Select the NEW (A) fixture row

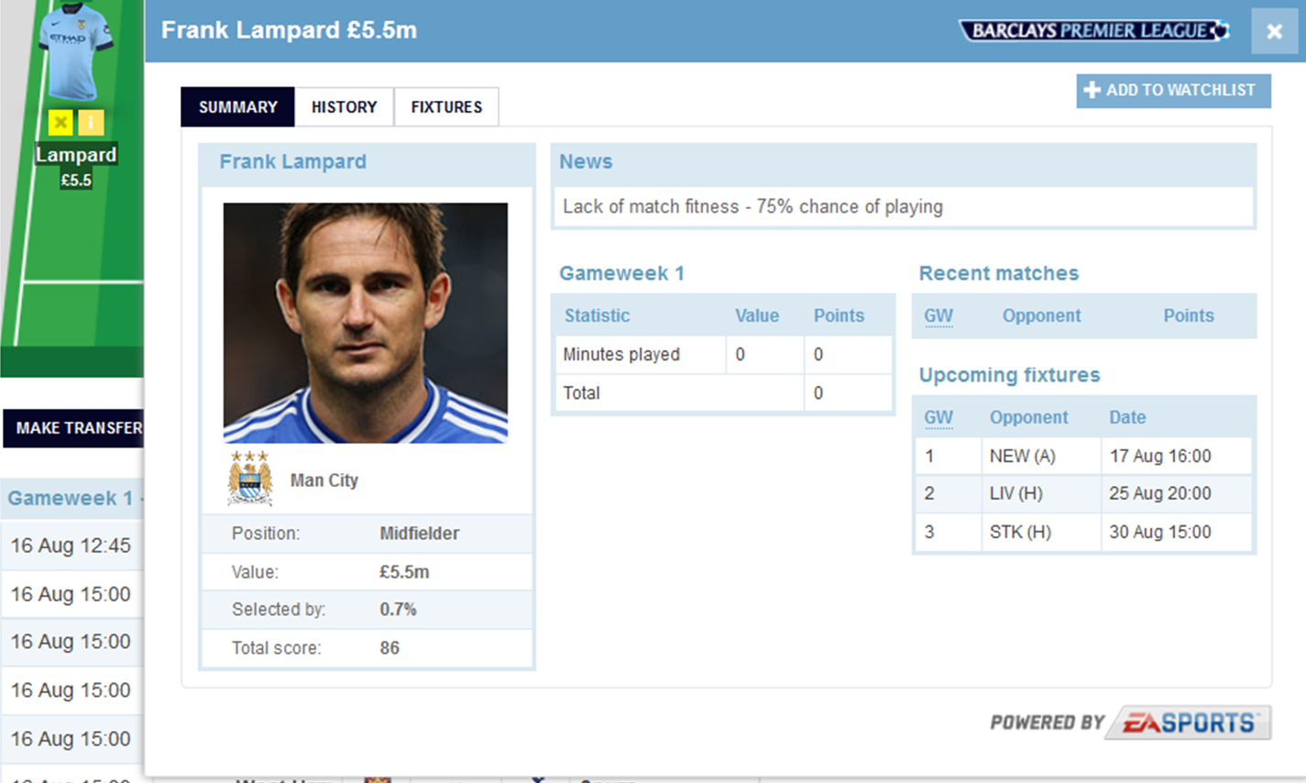pos(1082,456)
